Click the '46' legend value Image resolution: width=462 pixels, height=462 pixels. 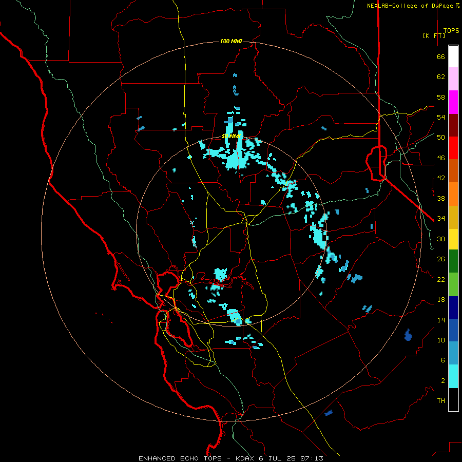coord(441,158)
